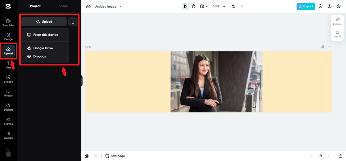The image size is (346, 161).
Task: Open the settings hexagon icon
Action: tap(339, 6)
